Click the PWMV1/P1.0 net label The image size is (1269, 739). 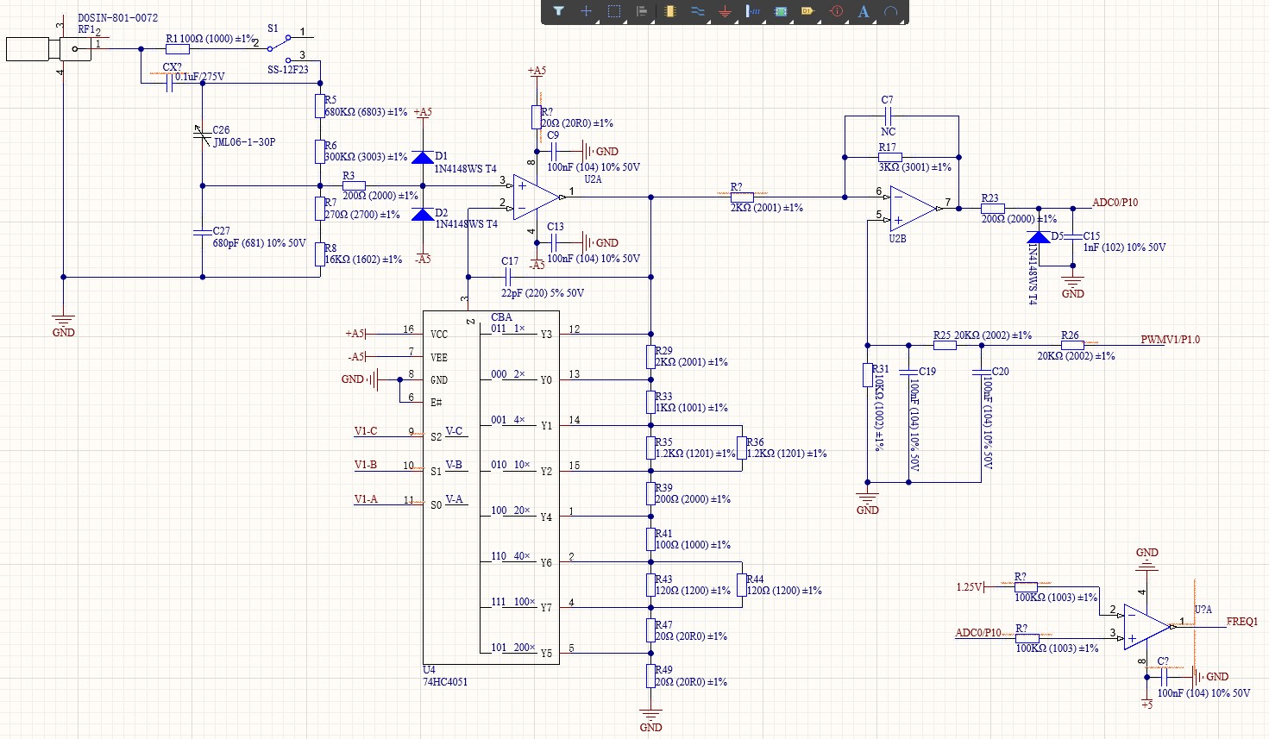coord(1170,340)
